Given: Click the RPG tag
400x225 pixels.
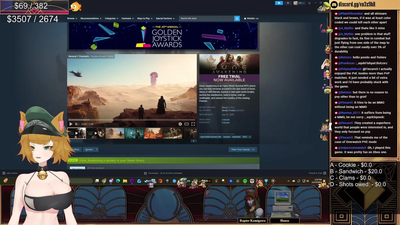Looking at the screenshot, I should (x=245, y=137).
